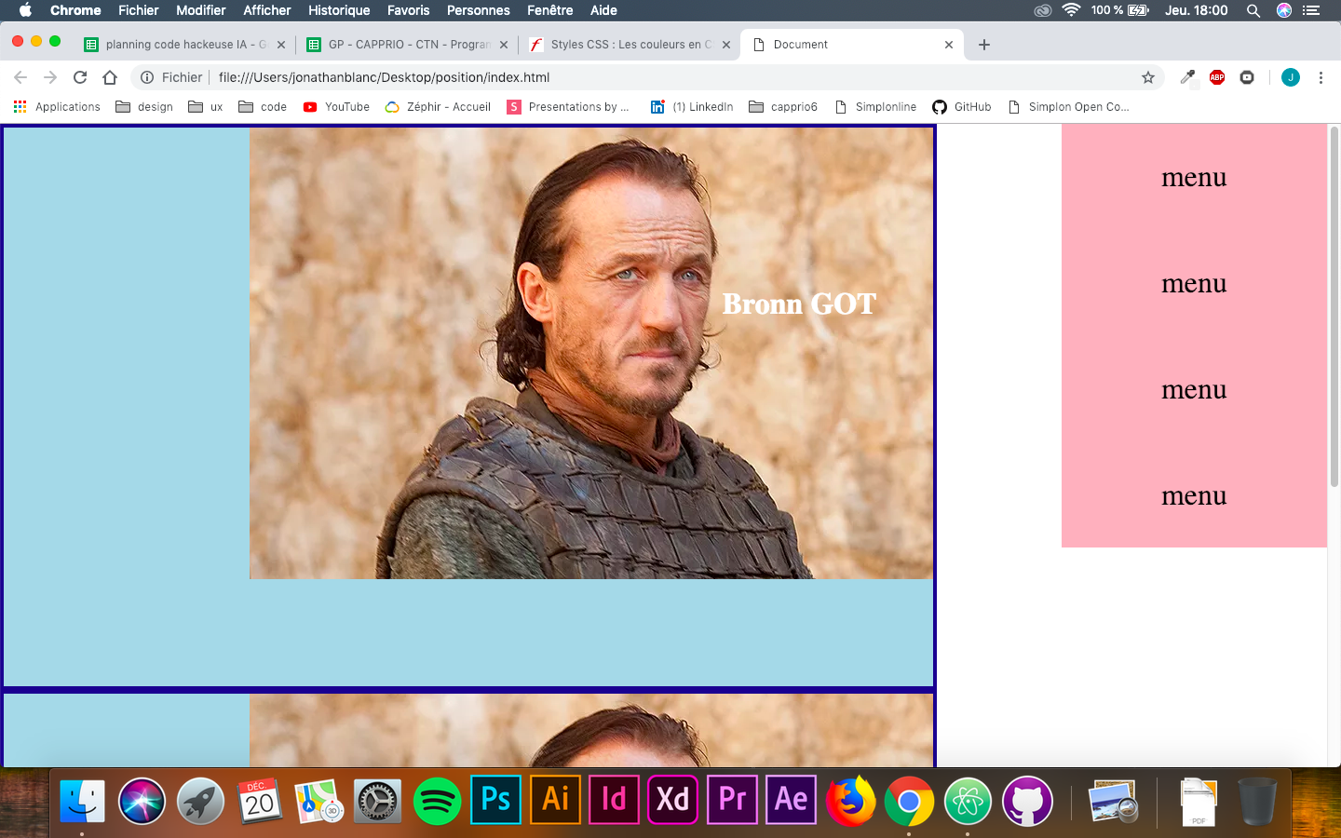This screenshot has height=838, width=1341.
Task: Open the Historique menu
Action: click(x=339, y=10)
